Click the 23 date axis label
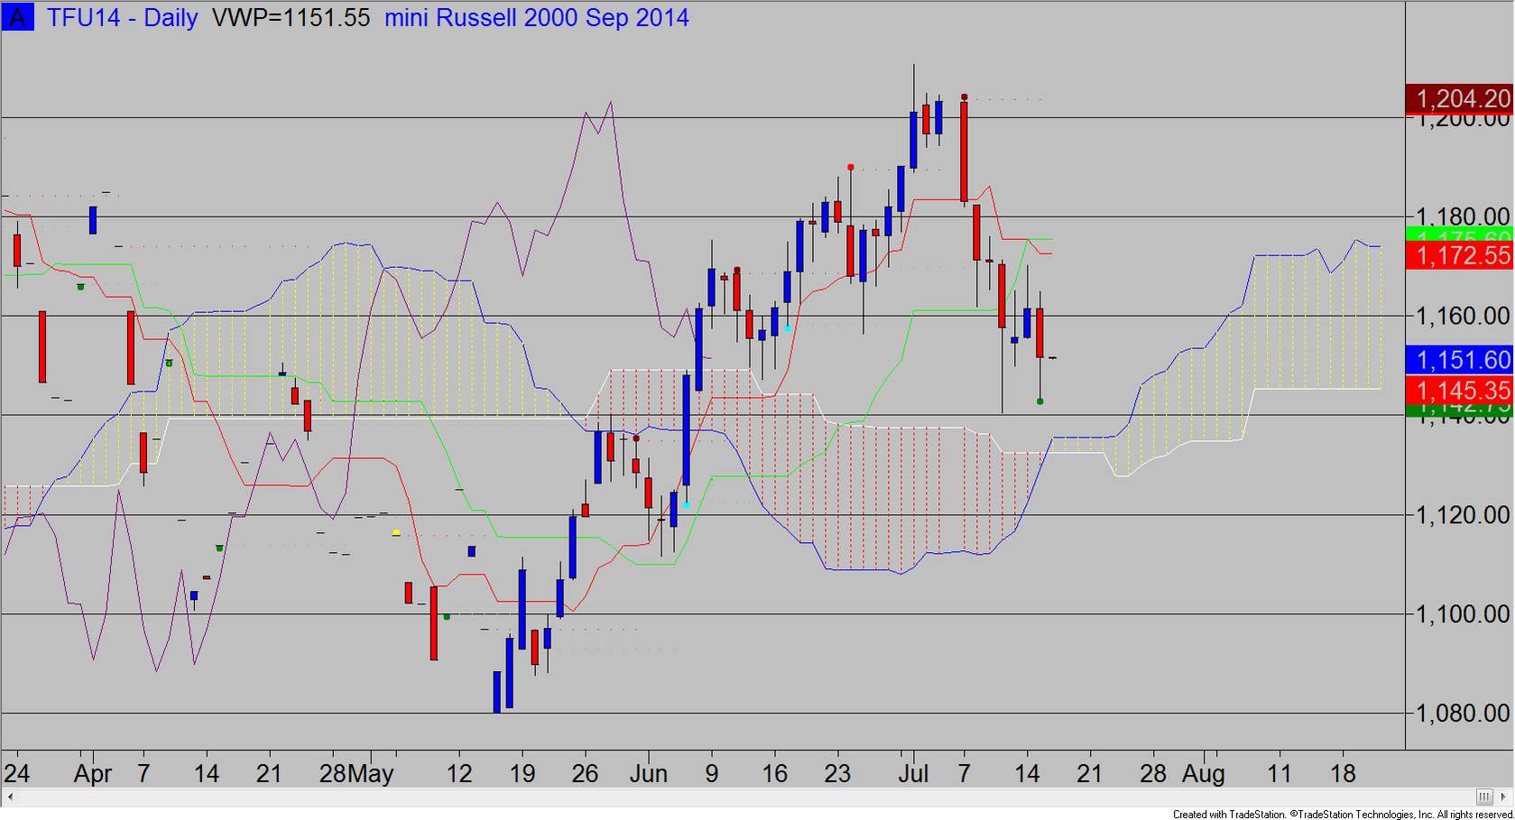Viewport: 1515px width, 820px height. point(838,774)
